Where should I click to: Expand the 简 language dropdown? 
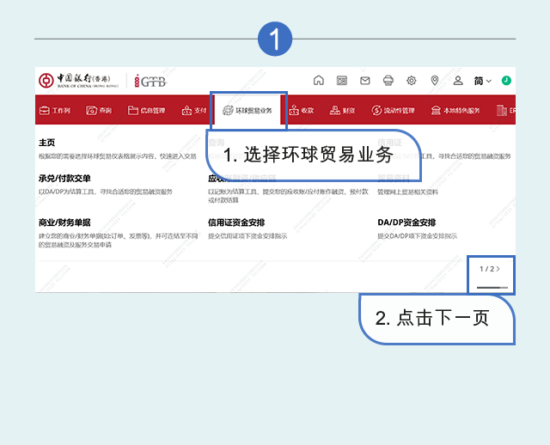click(483, 81)
